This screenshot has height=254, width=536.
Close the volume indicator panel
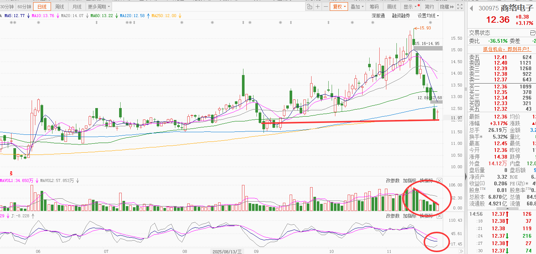pos(439,180)
